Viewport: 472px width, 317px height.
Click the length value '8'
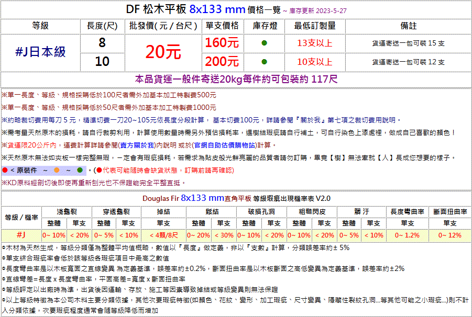(102, 43)
